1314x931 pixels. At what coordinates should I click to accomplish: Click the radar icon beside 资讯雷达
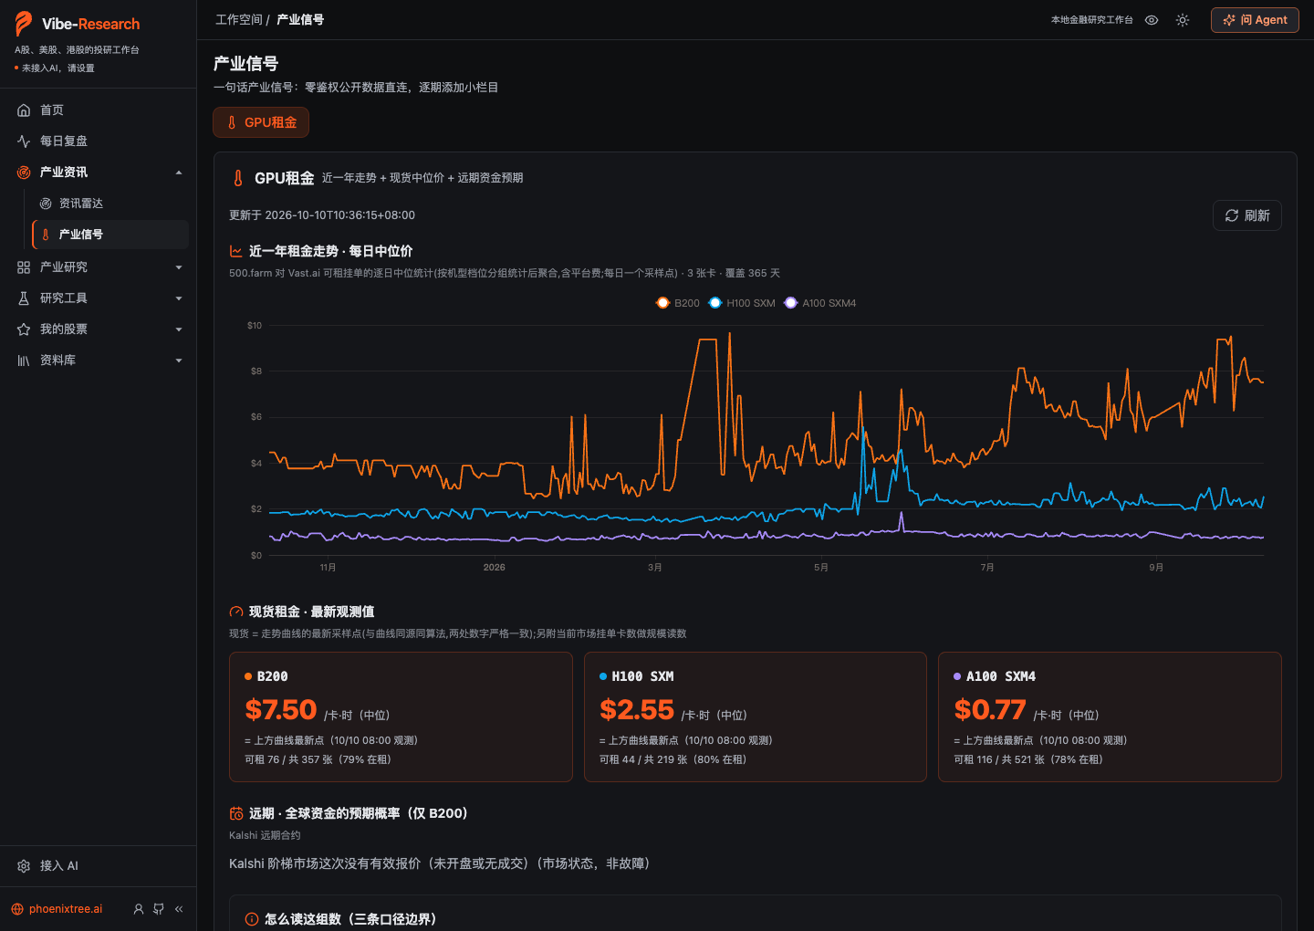tap(46, 204)
